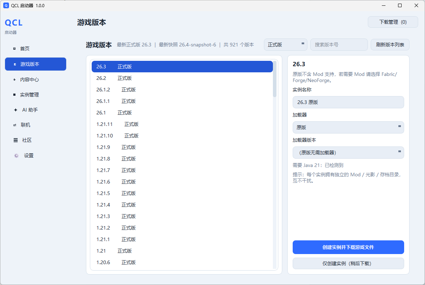The width and height of the screenshot is (425, 285).
Task: Open the 联机 page
Action: 36,125
